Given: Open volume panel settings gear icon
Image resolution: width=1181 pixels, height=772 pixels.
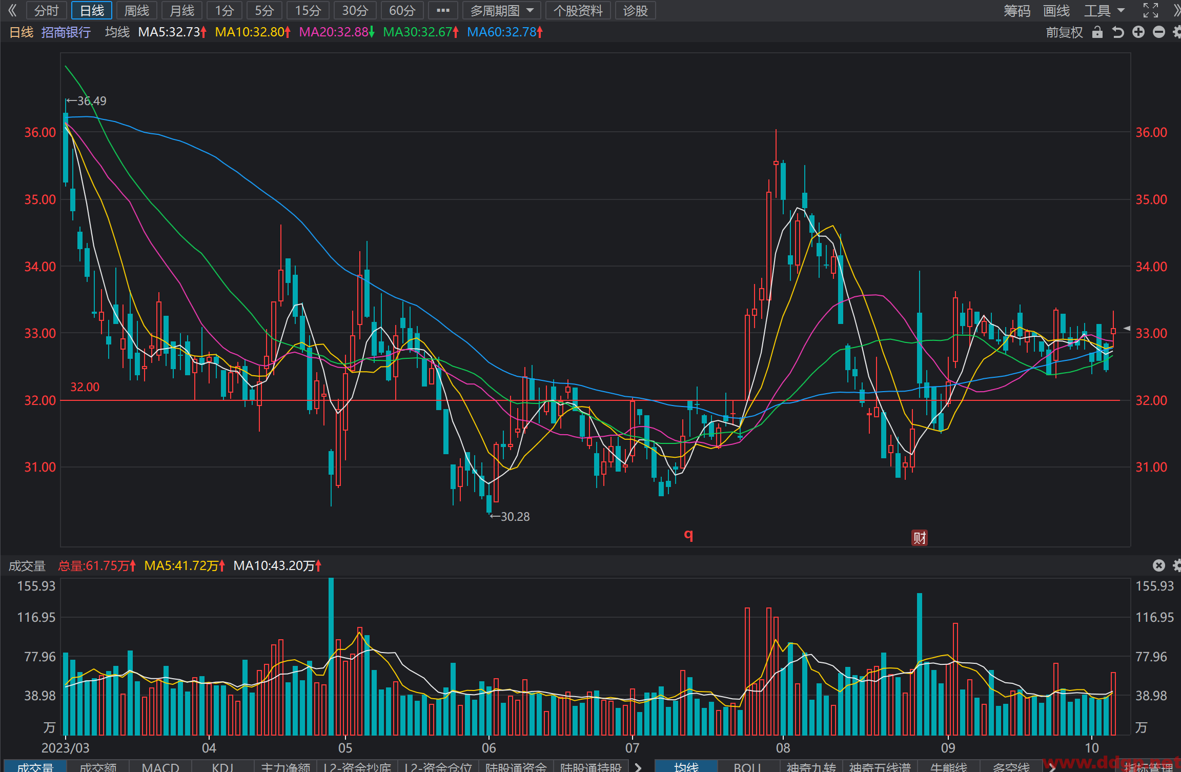Looking at the screenshot, I should tap(1177, 565).
